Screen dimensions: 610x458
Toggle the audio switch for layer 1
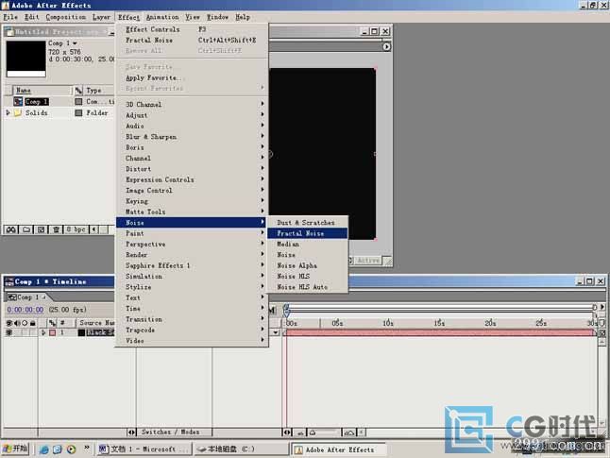pyautogui.click(x=17, y=332)
